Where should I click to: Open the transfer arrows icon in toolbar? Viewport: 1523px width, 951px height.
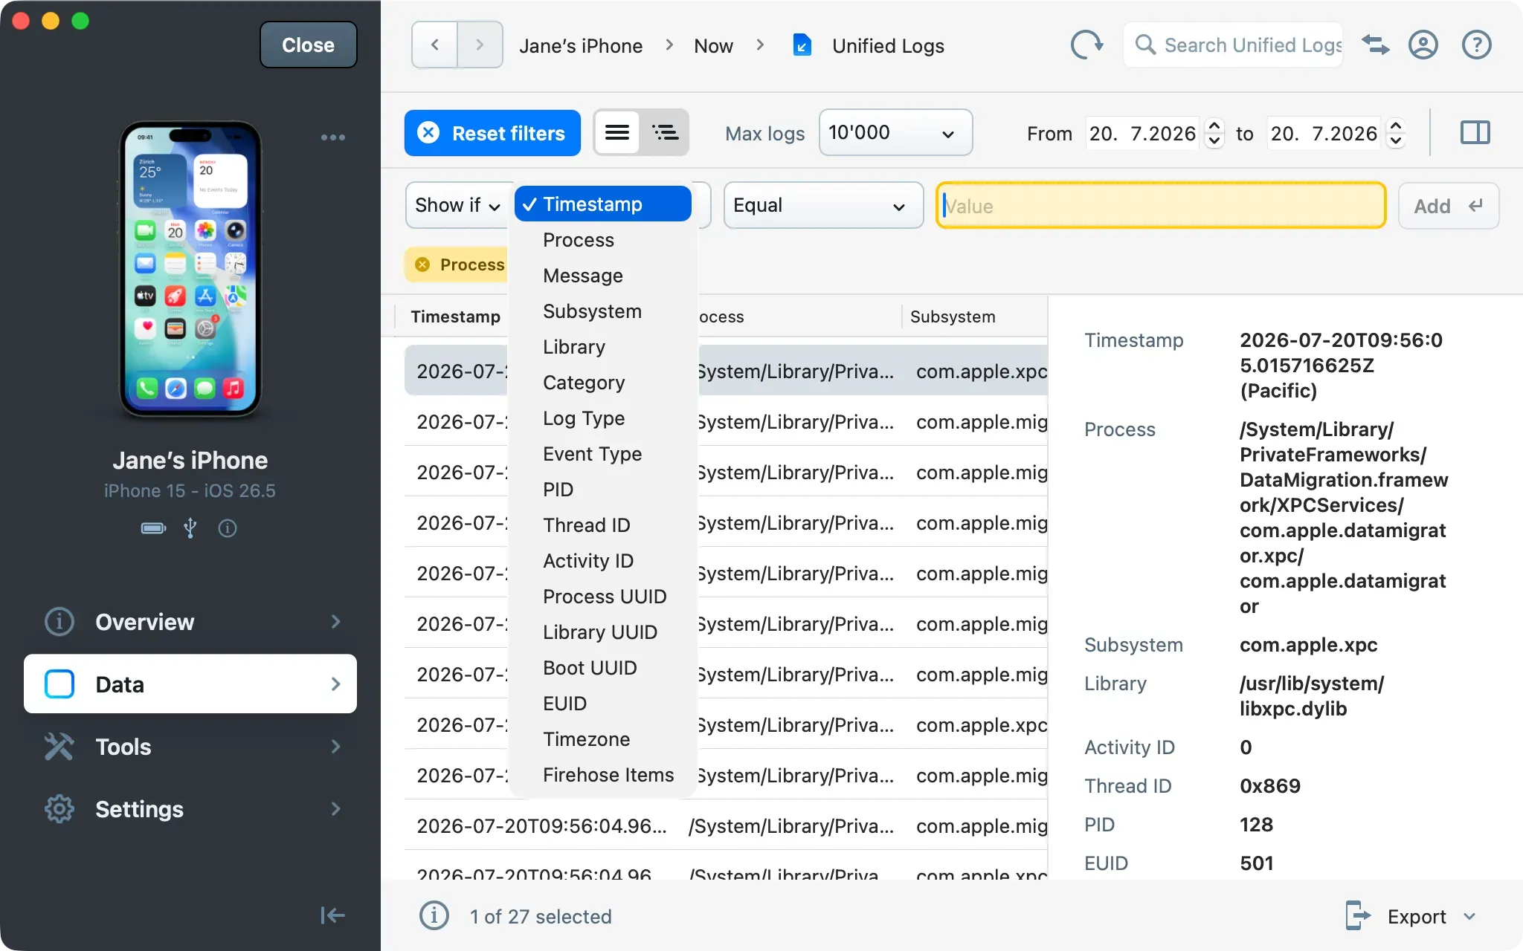click(x=1376, y=45)
